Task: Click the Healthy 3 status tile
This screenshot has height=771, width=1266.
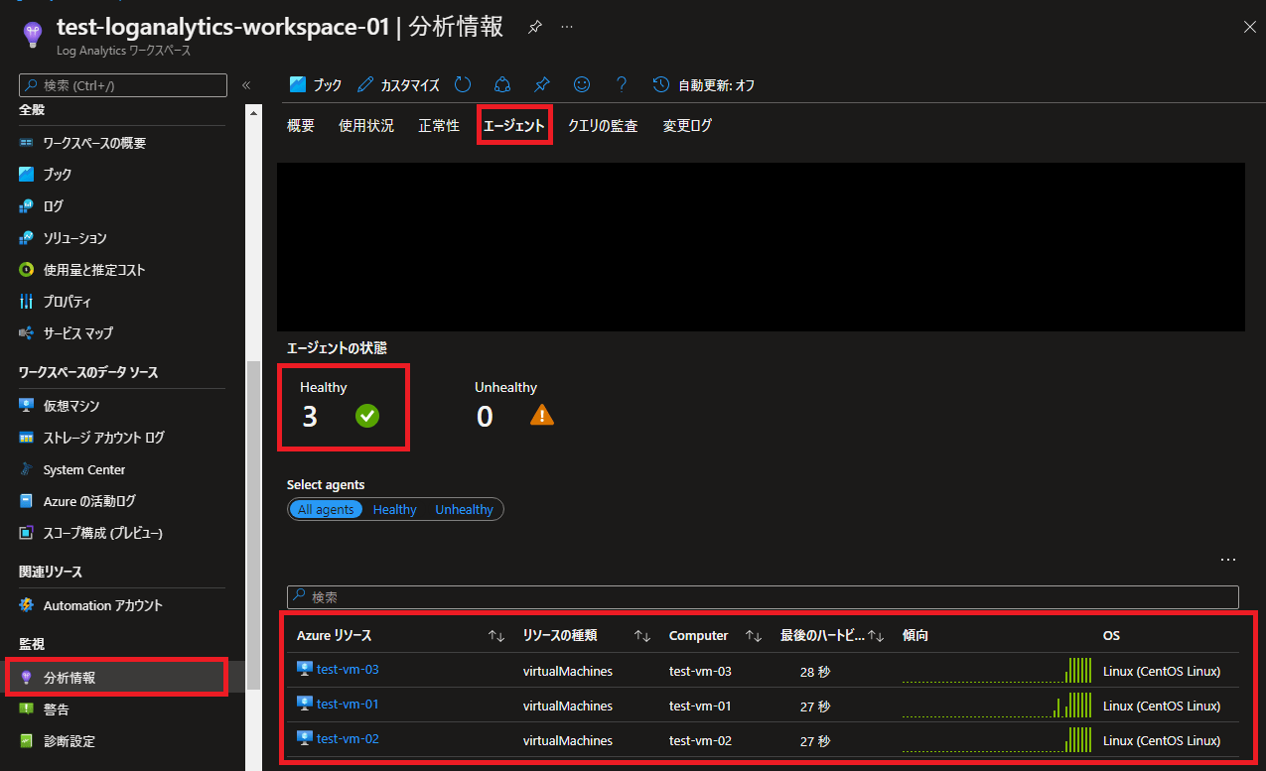Action: point(343,406)
